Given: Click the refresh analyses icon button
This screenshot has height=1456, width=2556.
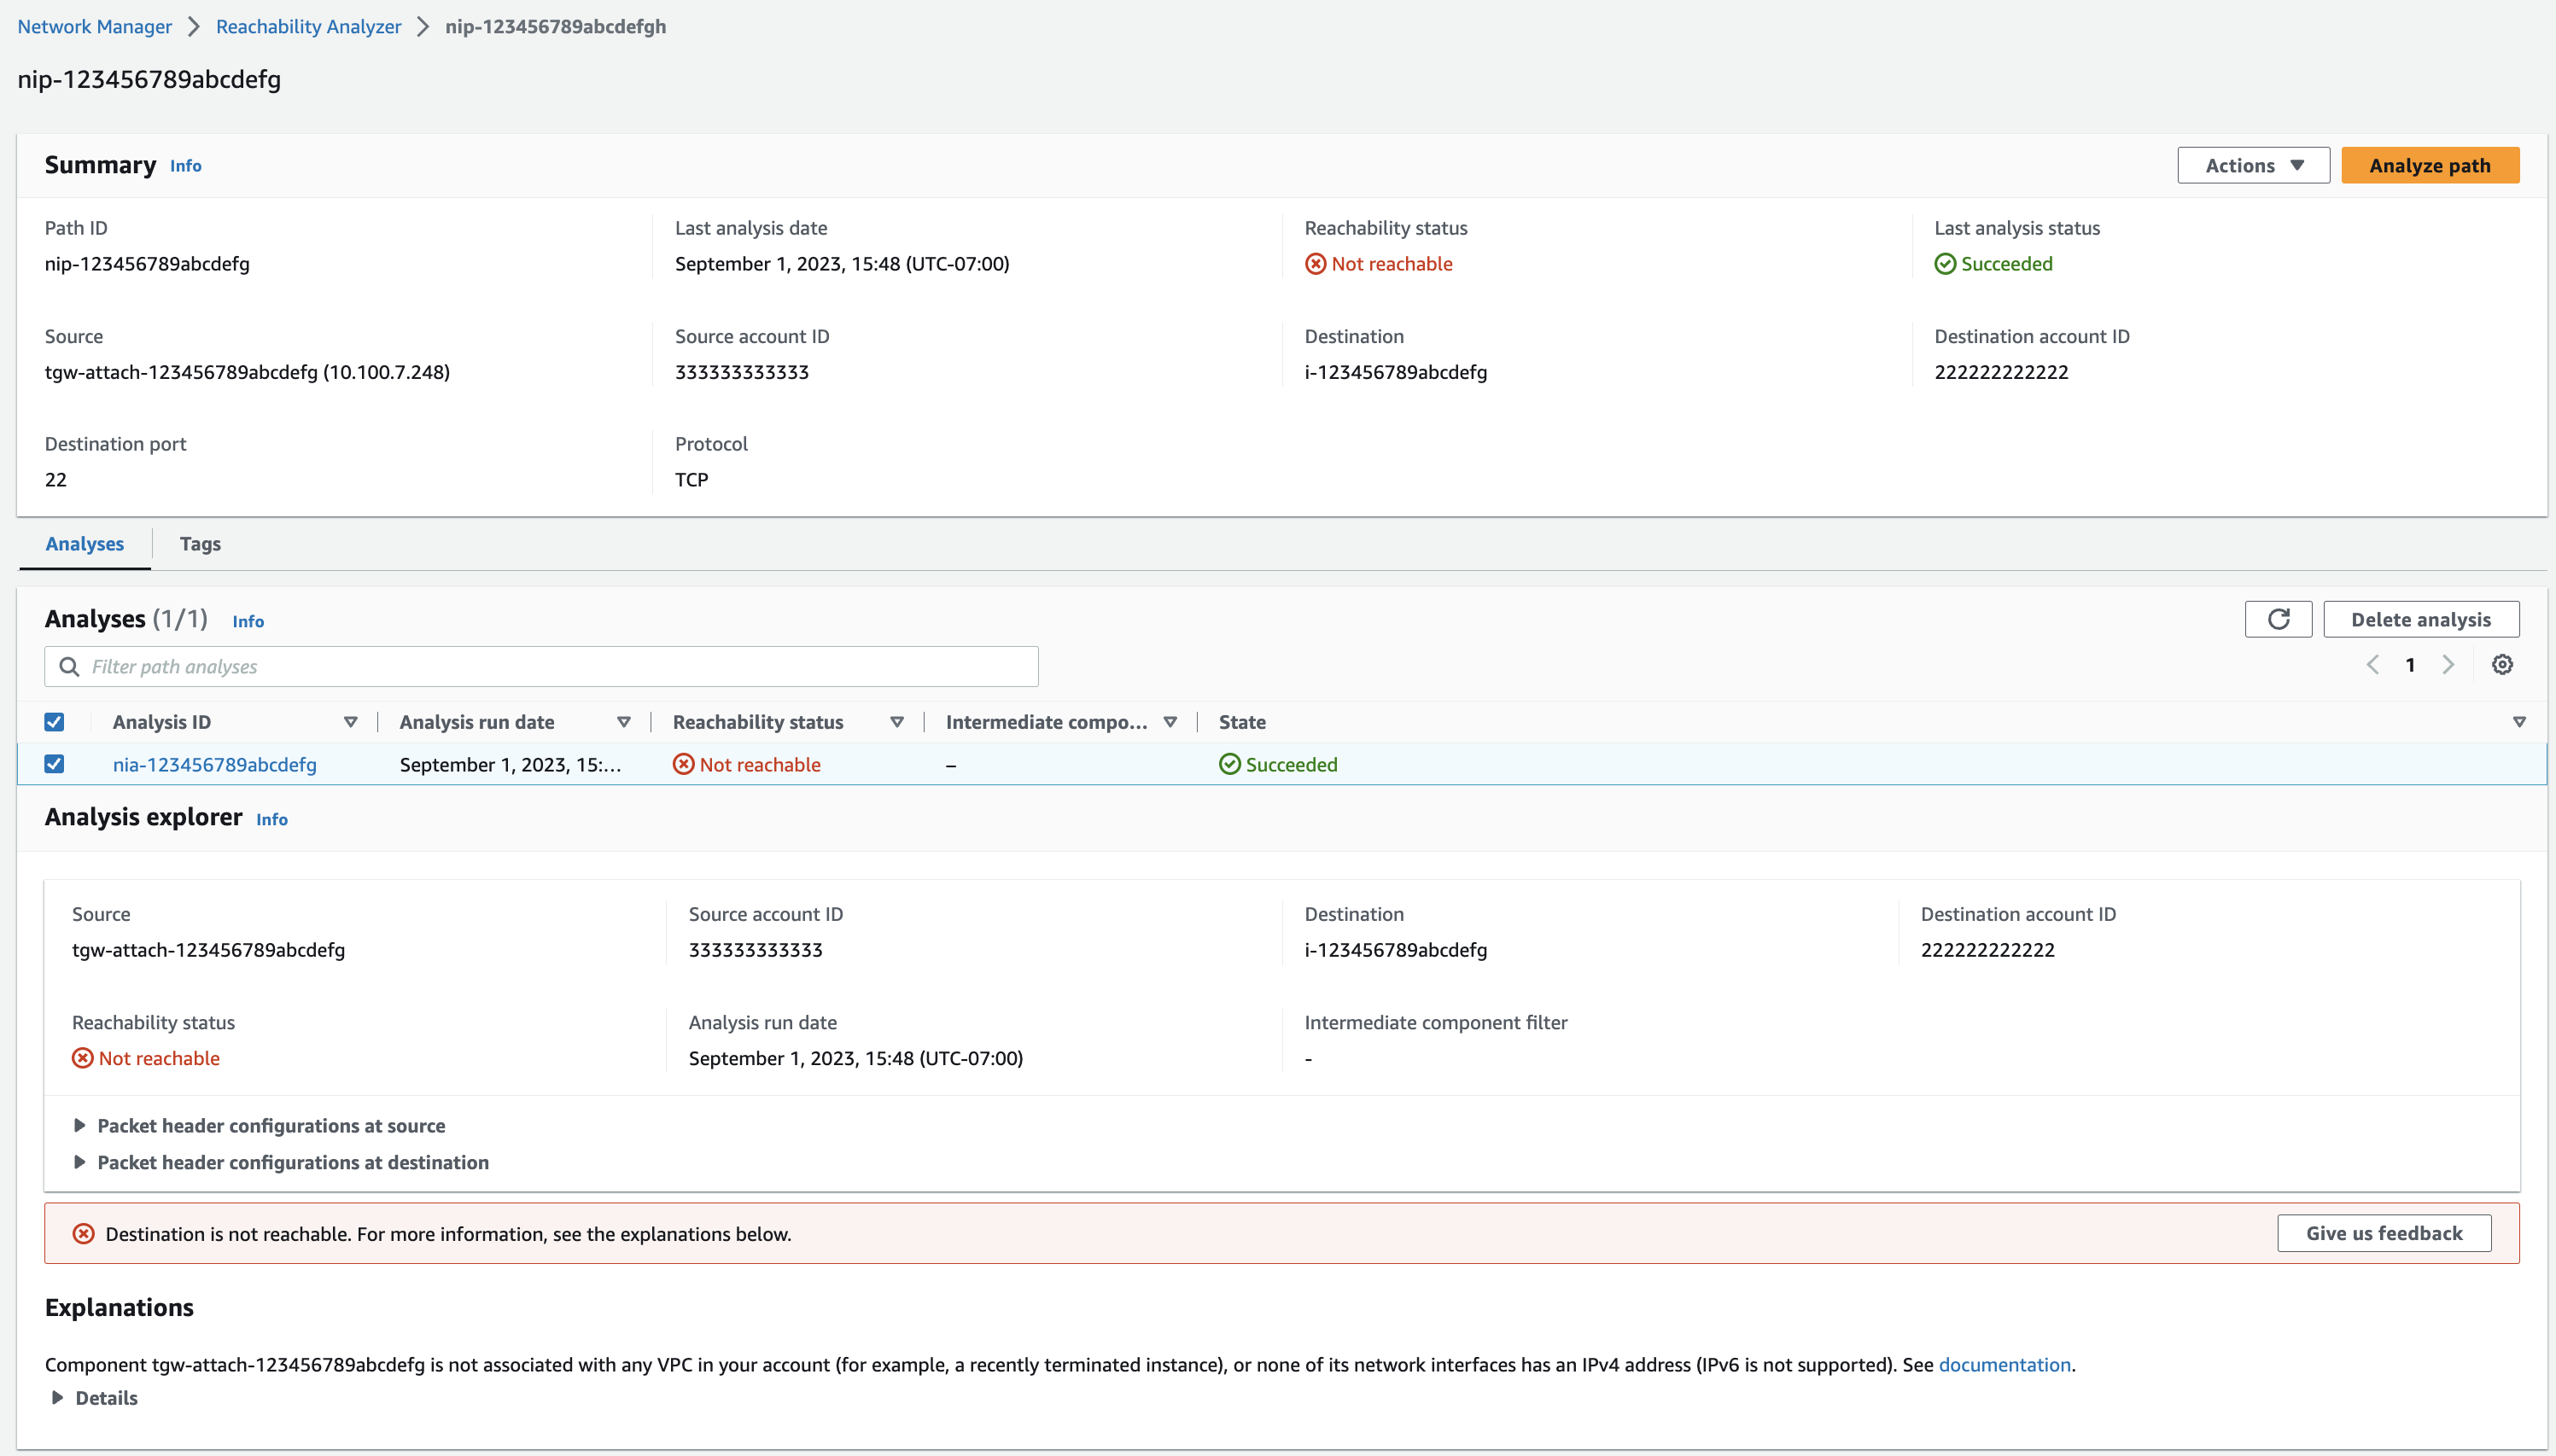Looking at the screenshot, I should (x=2278, y=619).
